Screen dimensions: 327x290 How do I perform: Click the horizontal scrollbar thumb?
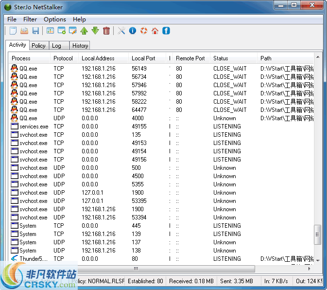[136, 269]
